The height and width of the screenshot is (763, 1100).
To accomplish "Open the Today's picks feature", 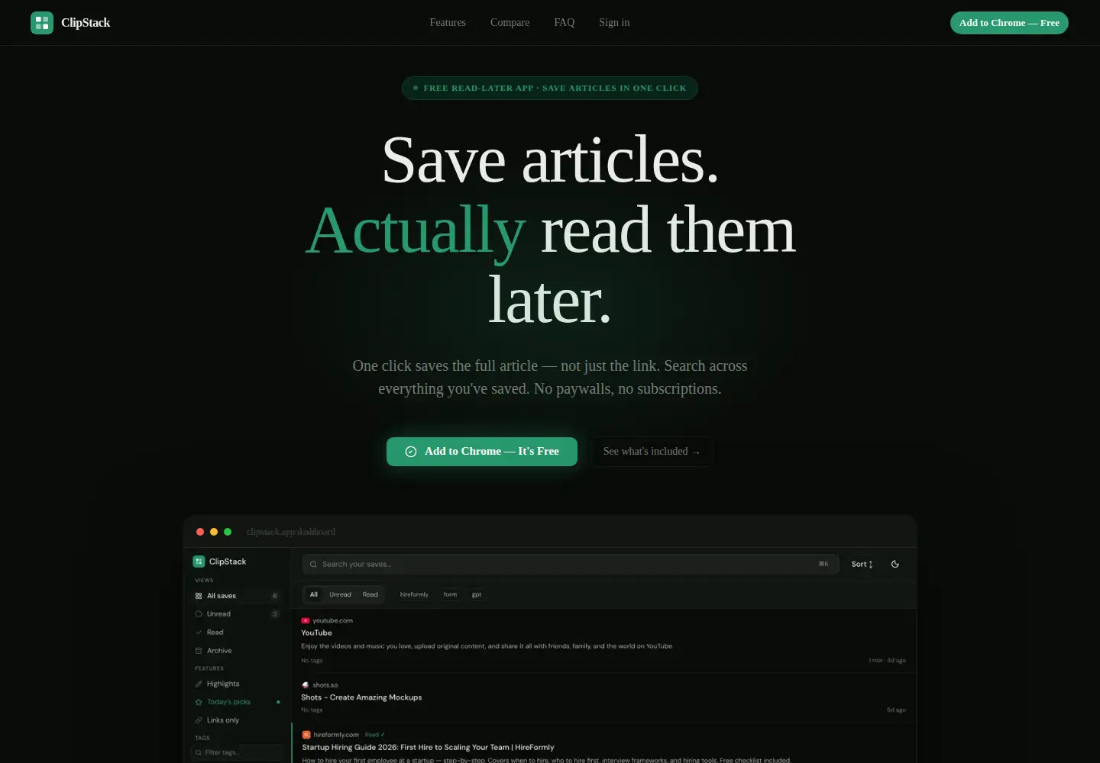I will pyautogui.click(x=237, y=702).
